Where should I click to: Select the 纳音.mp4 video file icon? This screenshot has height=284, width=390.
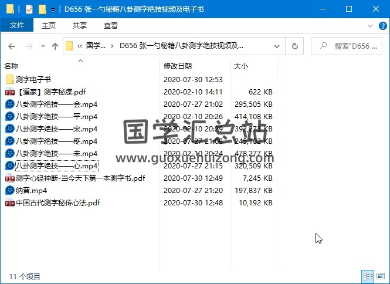(10, 190)
